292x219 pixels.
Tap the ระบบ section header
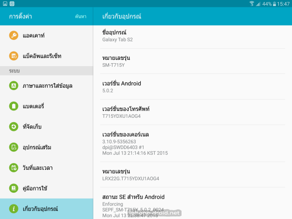point(47,71)
